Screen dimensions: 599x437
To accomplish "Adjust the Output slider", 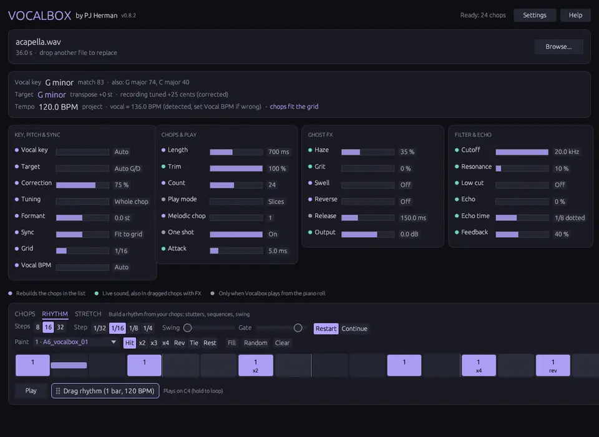I will click(368, 234).
